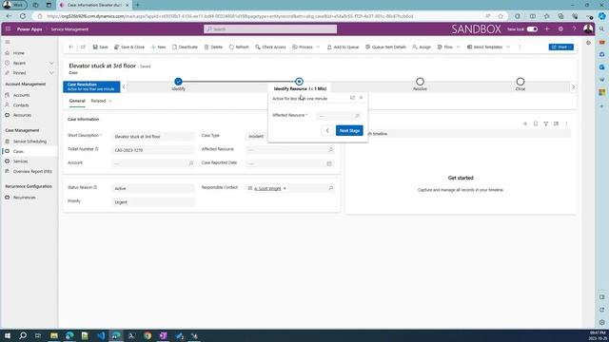Refresh the case form

239,47
